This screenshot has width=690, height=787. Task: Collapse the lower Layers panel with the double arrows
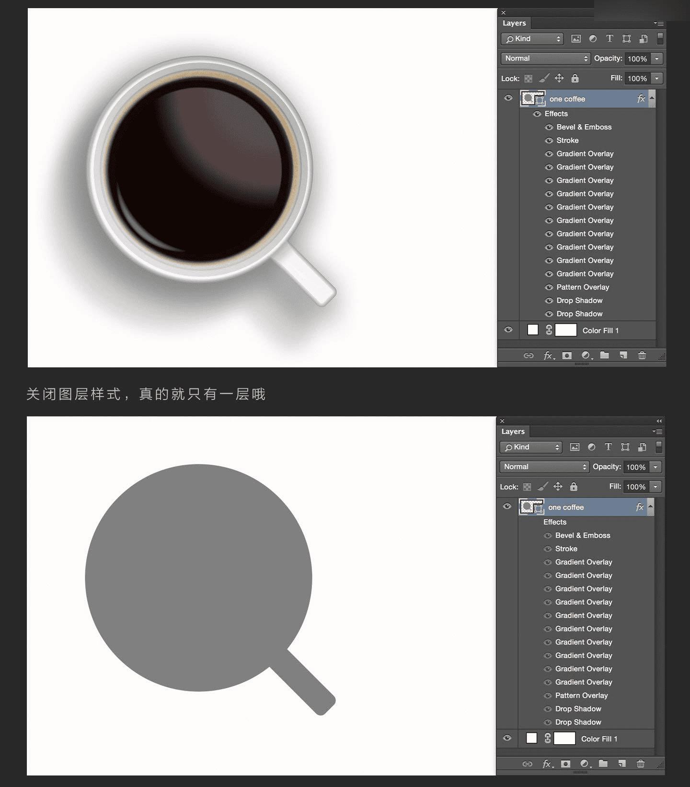click(659, 421)
